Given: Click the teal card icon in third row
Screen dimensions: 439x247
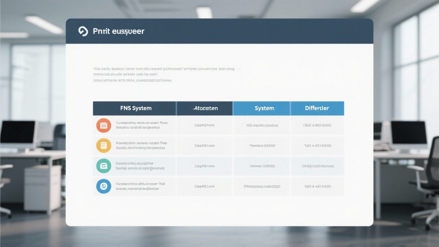Looking at the screenshot, I should point(104,166).
